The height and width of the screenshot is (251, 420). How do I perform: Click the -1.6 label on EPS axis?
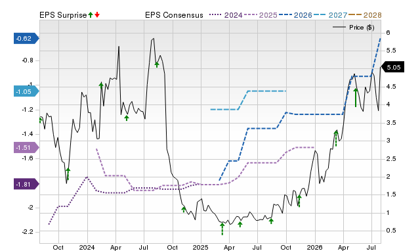[x=28, y=158]
